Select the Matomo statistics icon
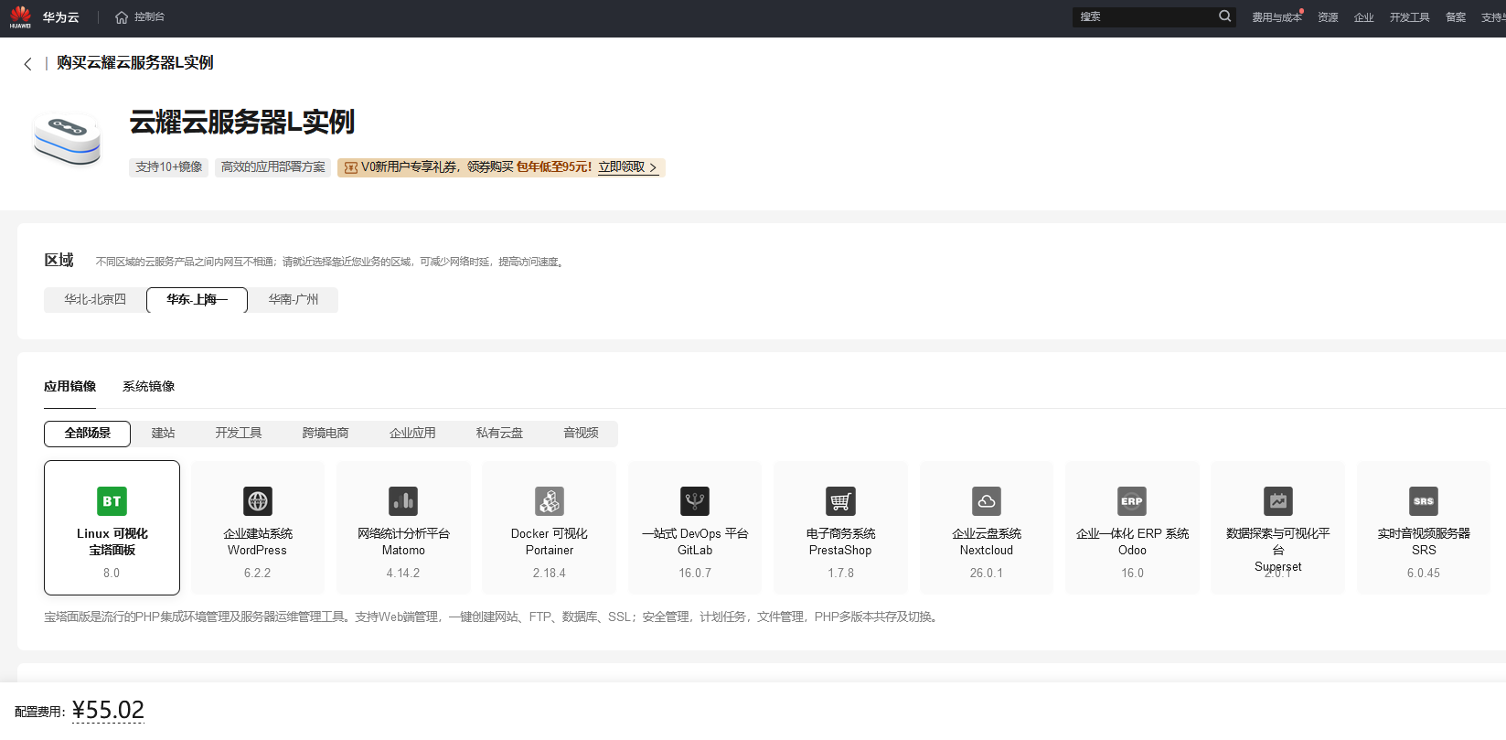1506x740 pixels. pyautogui.click(x=403, y=501)
